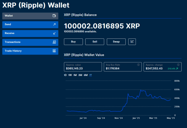
Task: Click the 800k chart axis label
Action: tap(177, 81)
